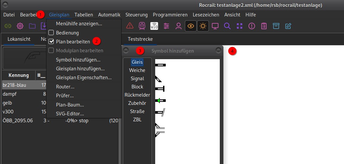Open the Tabellen menu
Image resolution: width=344 pixels, height=164 pixels.
click(84, 15)
